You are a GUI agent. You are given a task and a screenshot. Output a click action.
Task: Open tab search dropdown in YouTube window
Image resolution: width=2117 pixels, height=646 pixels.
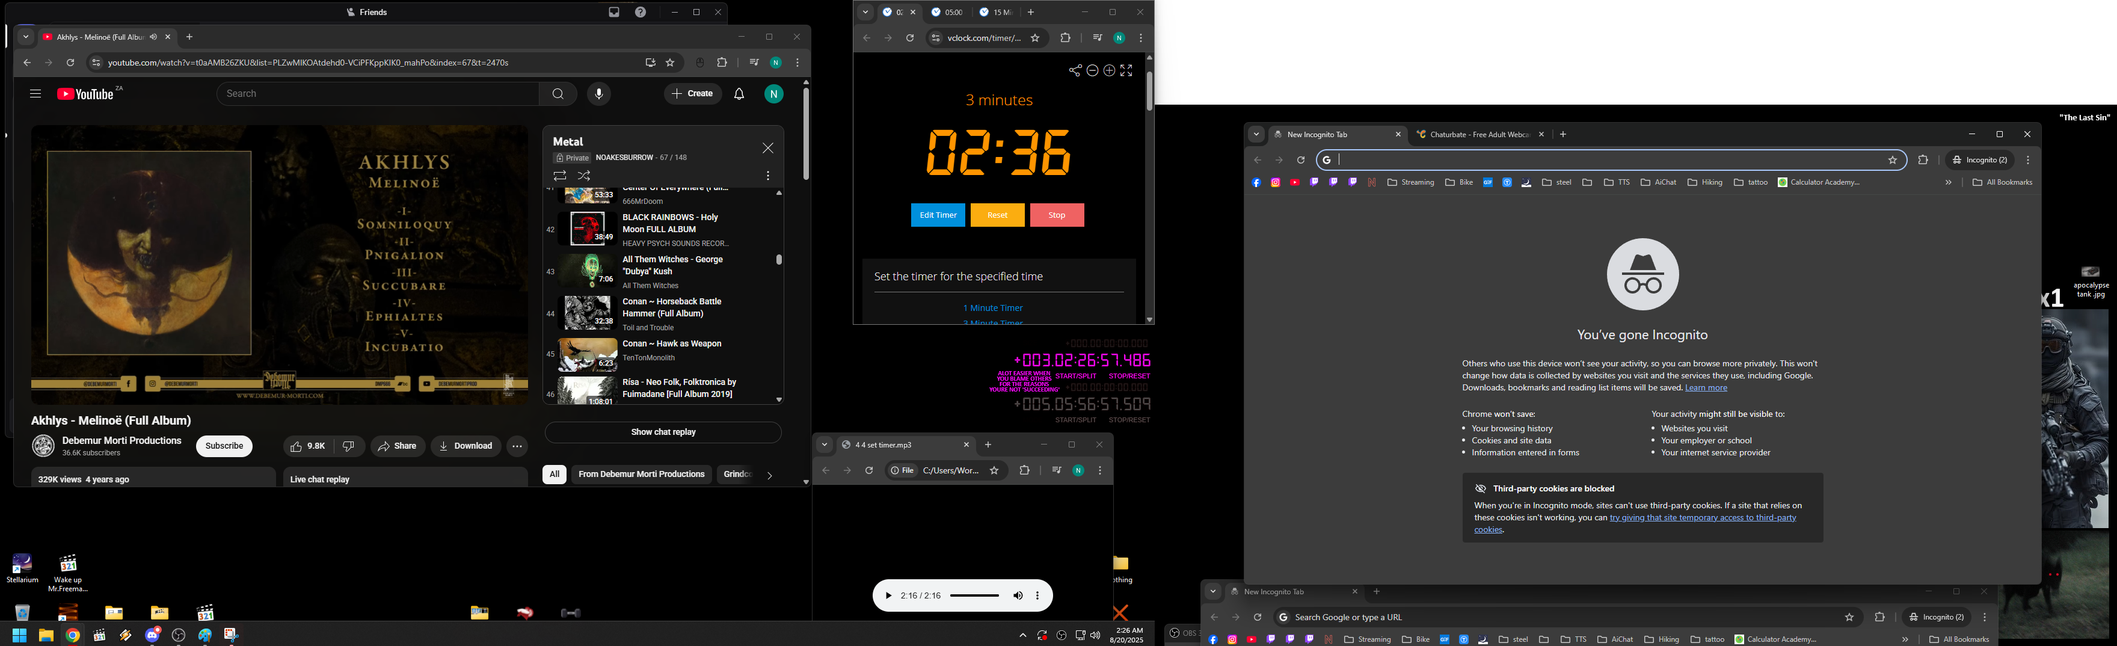click(x=25, y=37)
